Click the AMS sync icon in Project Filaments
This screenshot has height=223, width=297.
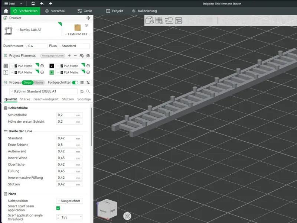point(82,56)
